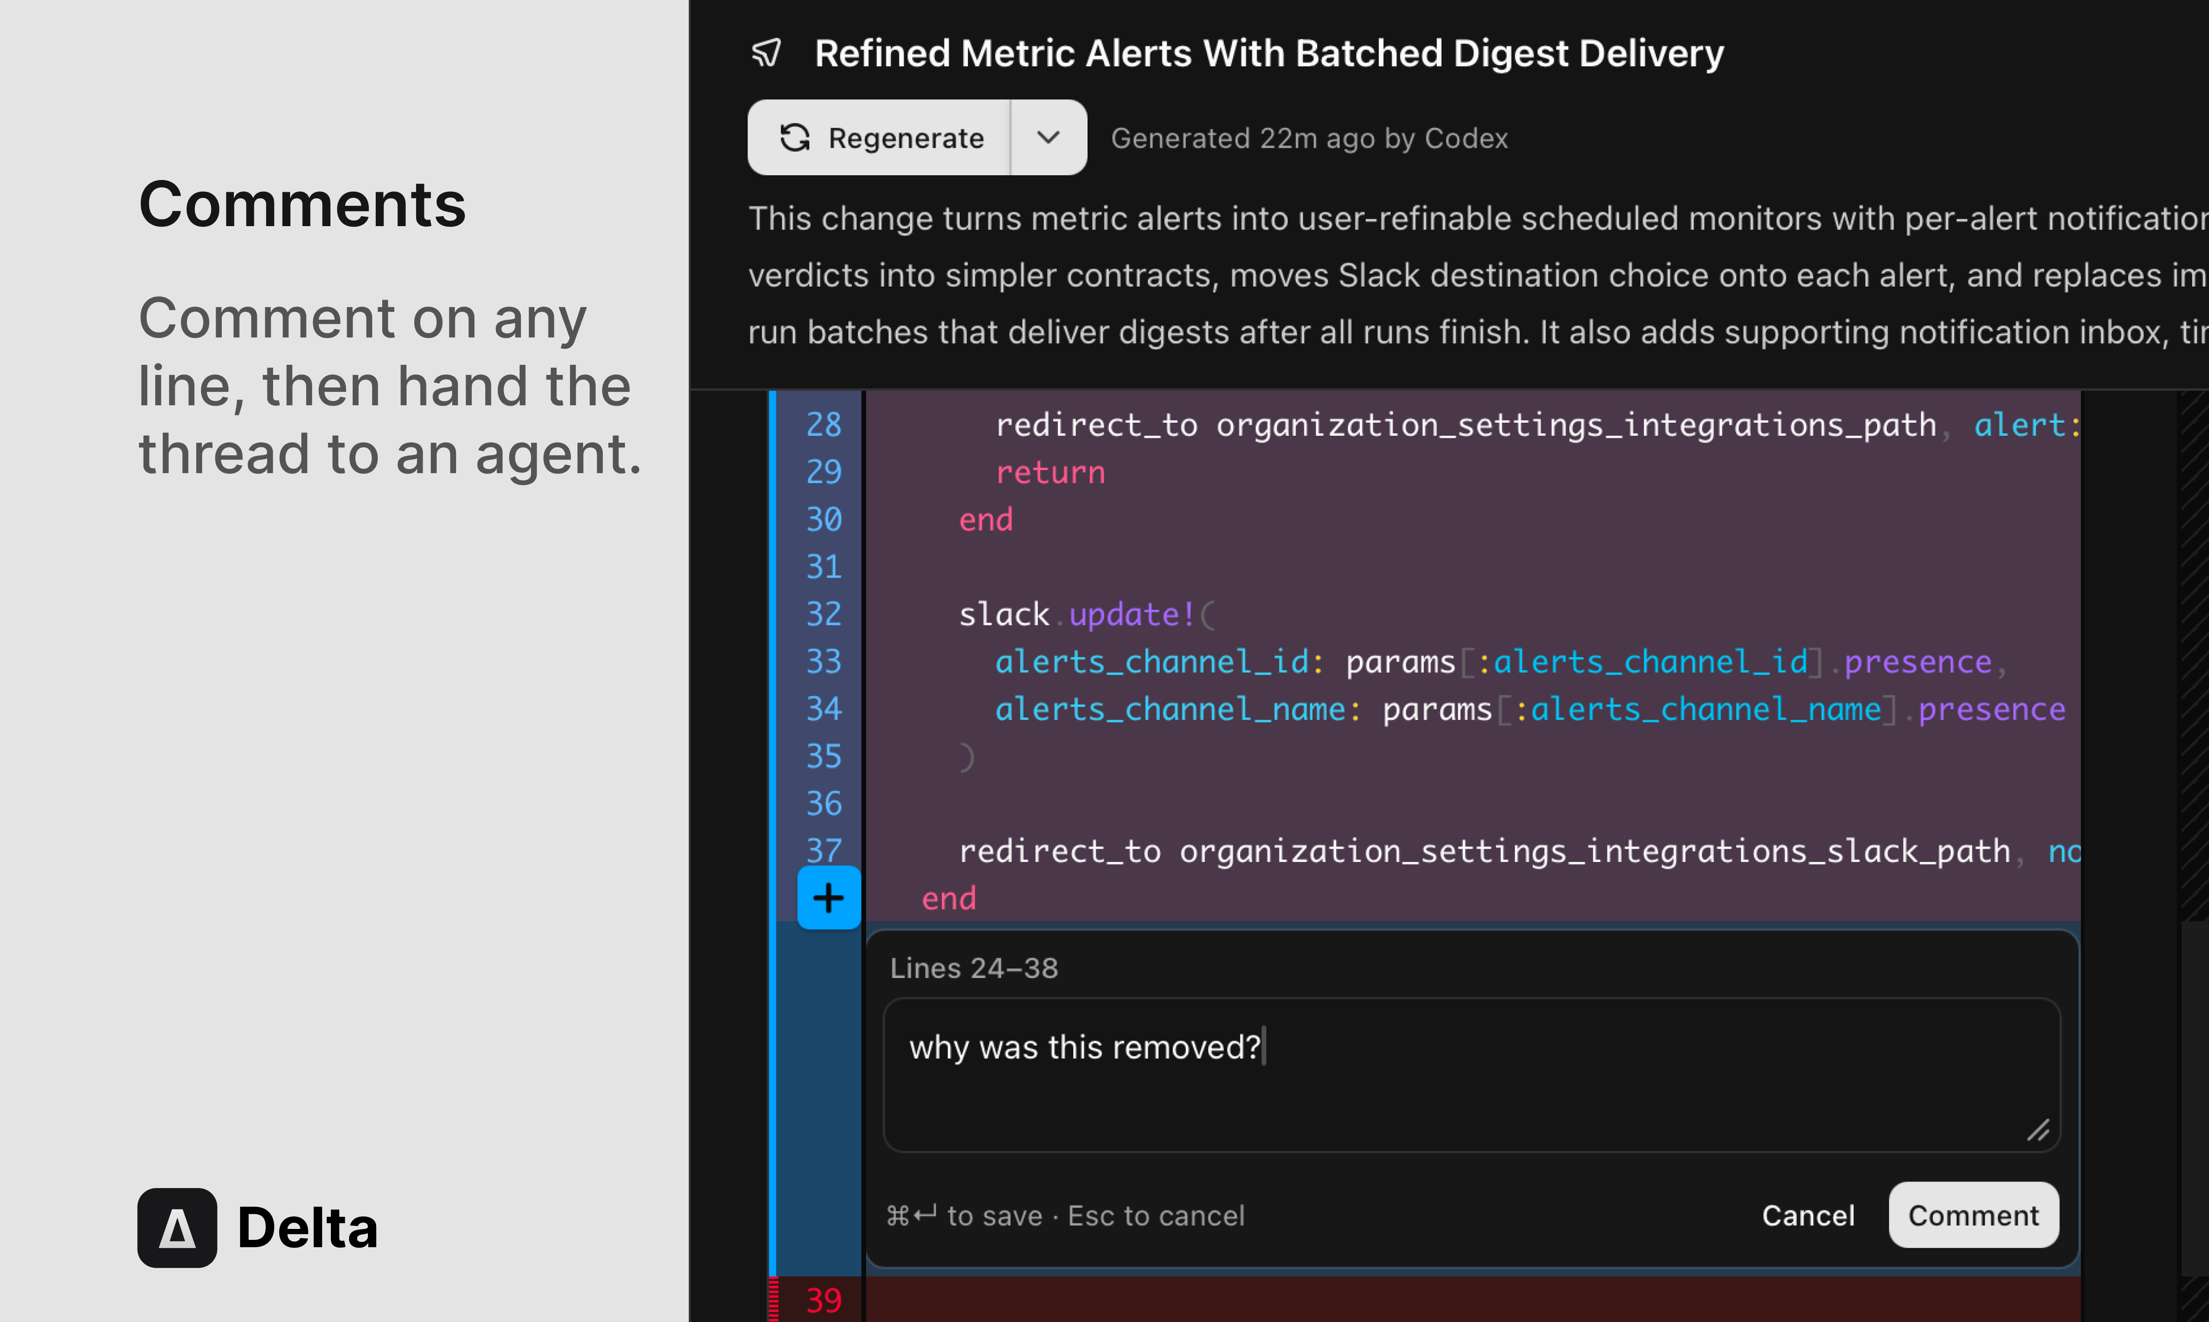Screen dimensions: 2209x1322
Task: Click line number 32
Action: point(824,614)
